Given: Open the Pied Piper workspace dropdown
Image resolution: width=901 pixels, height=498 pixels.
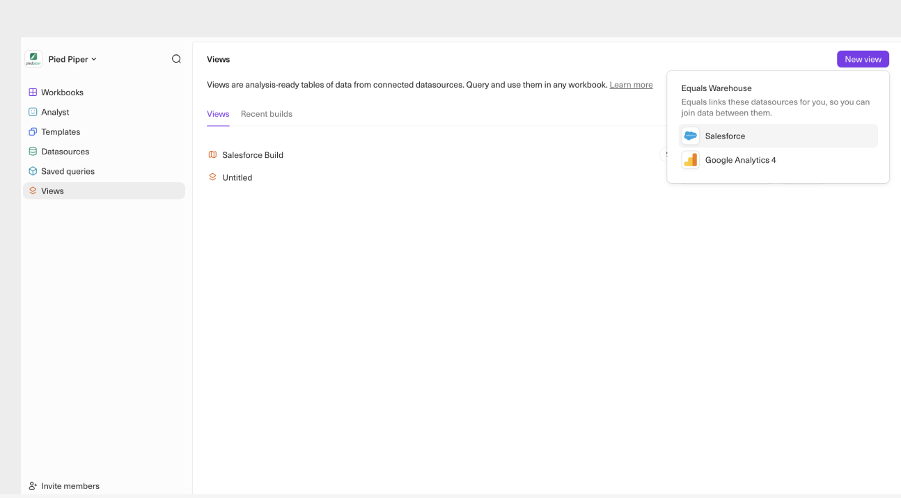Looking at the screenshot, I should pyautogui.click(x=72, y=59).
